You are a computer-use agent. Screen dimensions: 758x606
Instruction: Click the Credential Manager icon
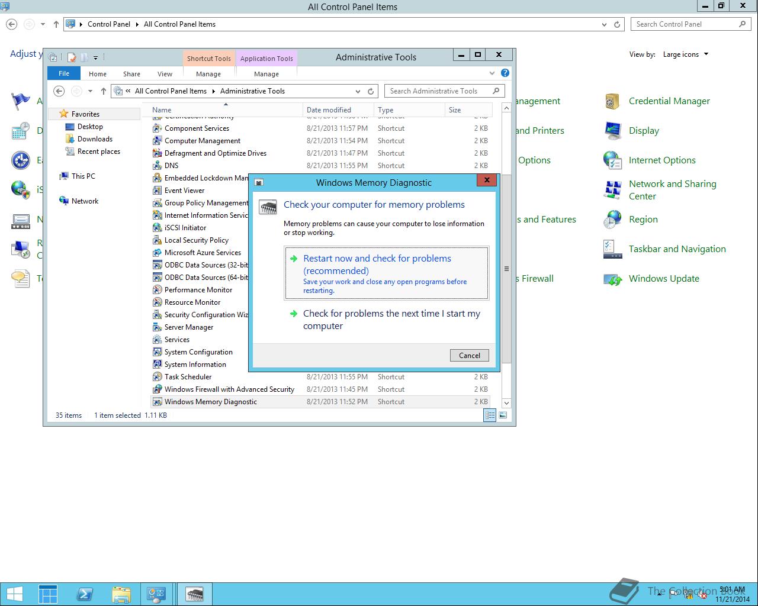(612, 101)
